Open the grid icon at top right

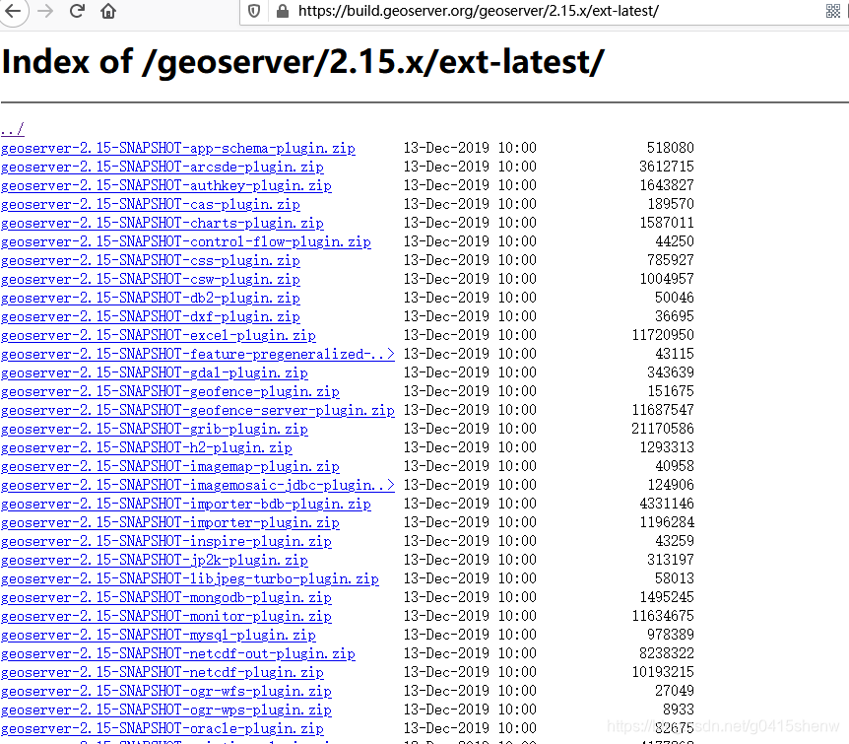(x=832, y=12)
